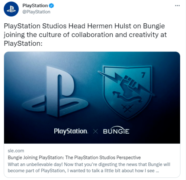Open the PlayStation x Bungie card image

(92, 98)
